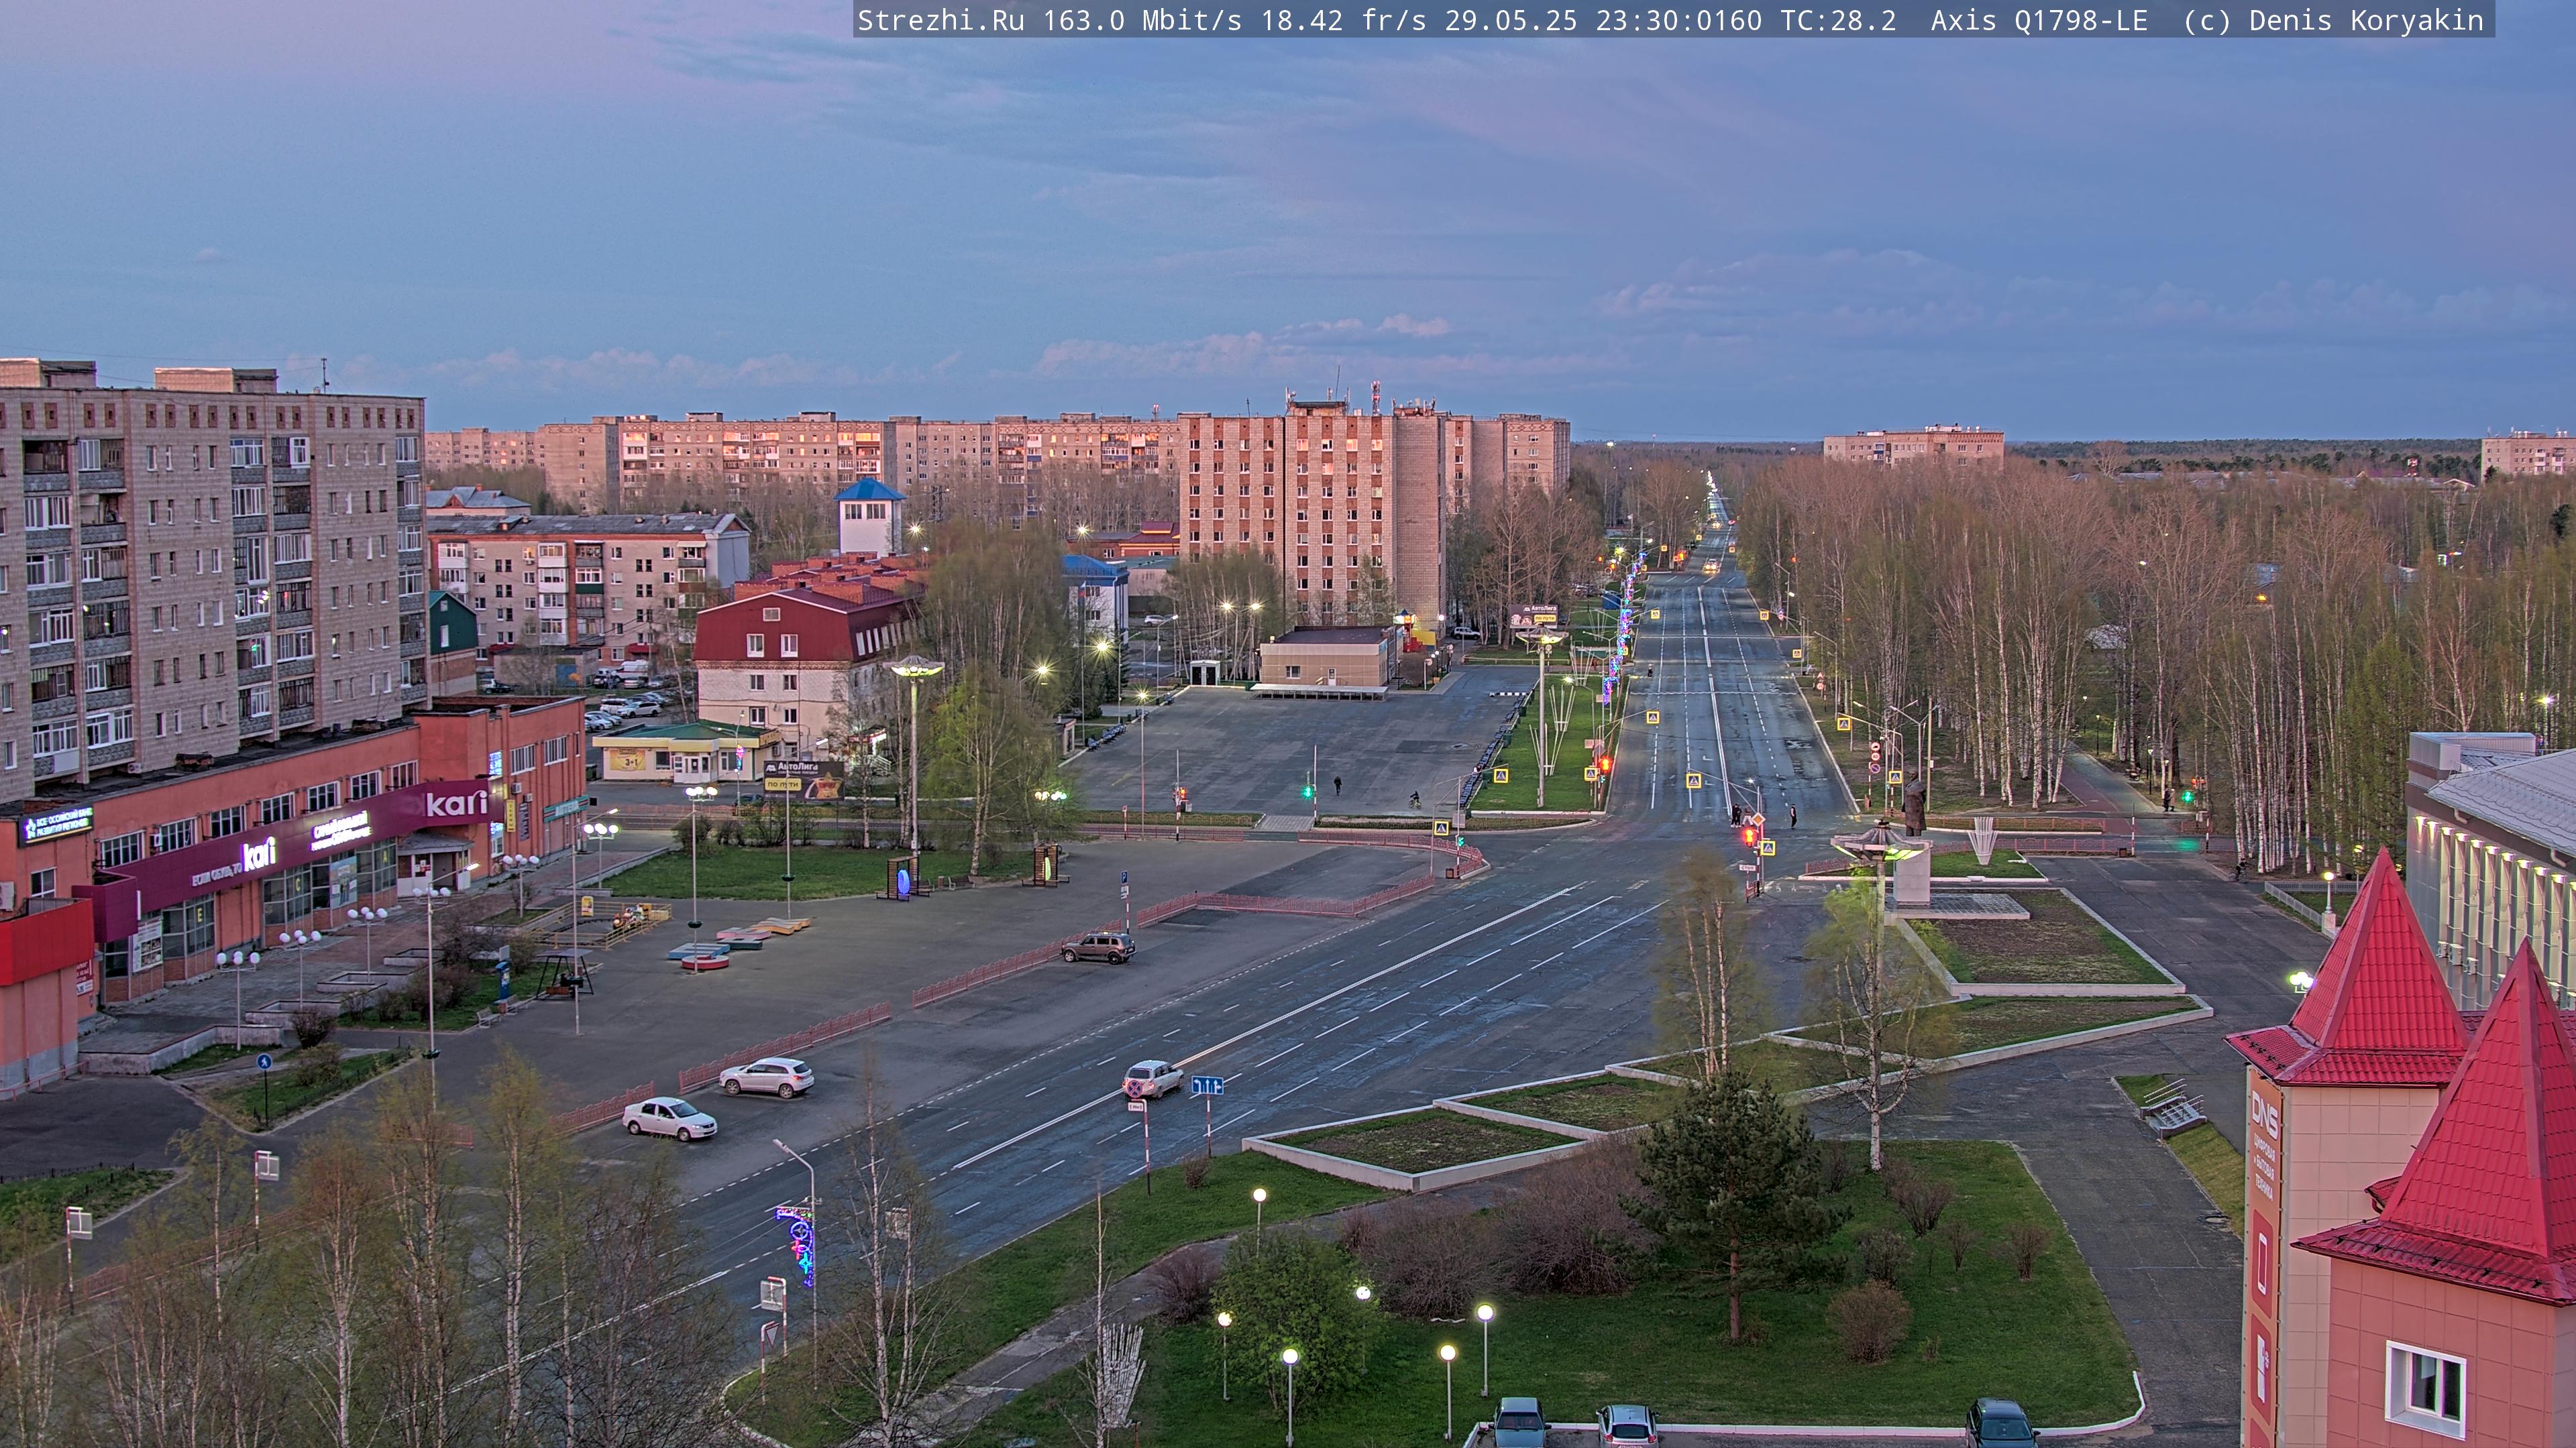The image size is (2576, 1448).
Task: Click the "Axis Q1798-LE" camera model text
Action: point(2039,20)
